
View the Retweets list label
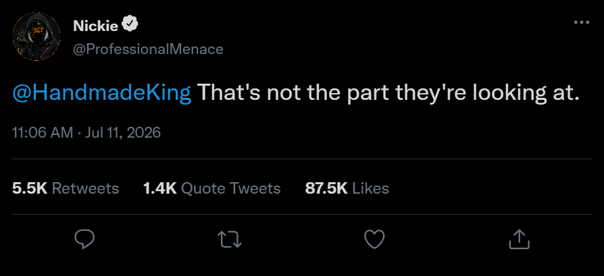coord(85,188)
